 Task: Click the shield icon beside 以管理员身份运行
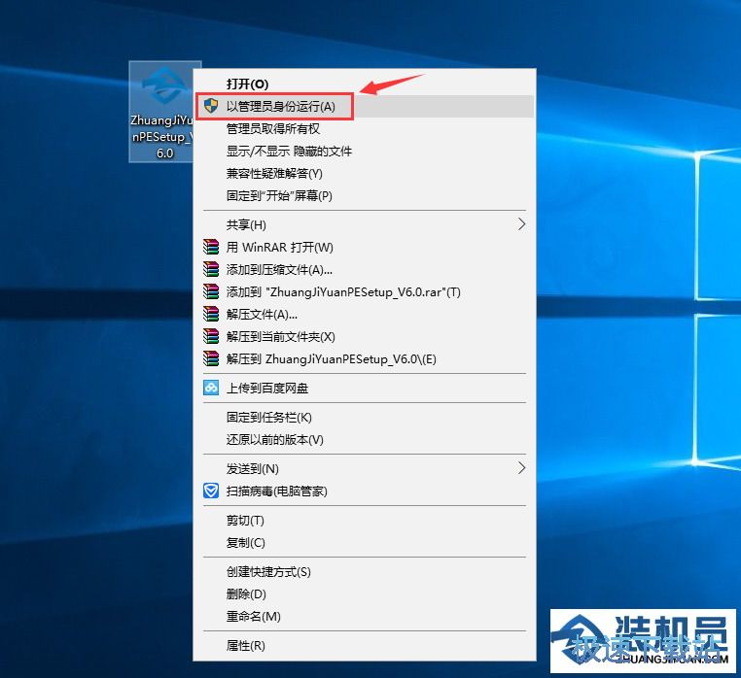tap(211, 106)
